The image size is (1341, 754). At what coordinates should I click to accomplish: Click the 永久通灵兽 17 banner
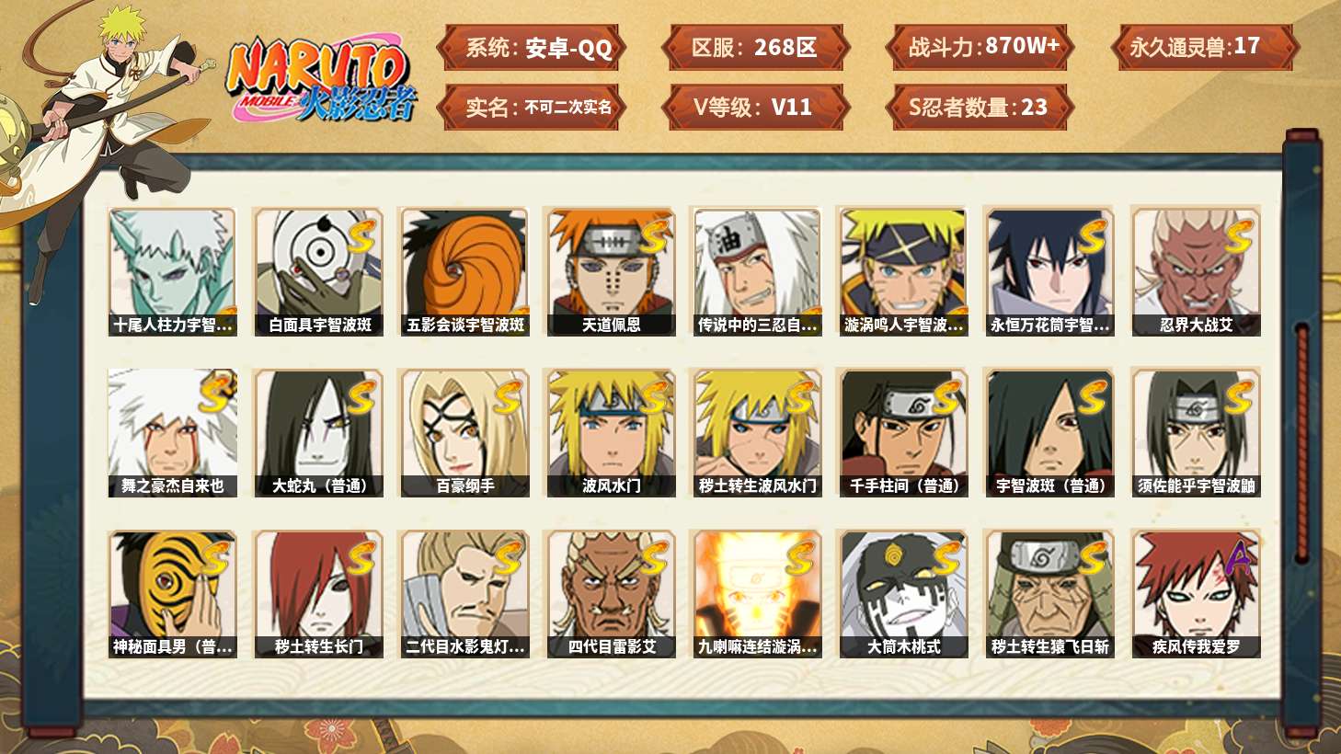(1205, 47)
